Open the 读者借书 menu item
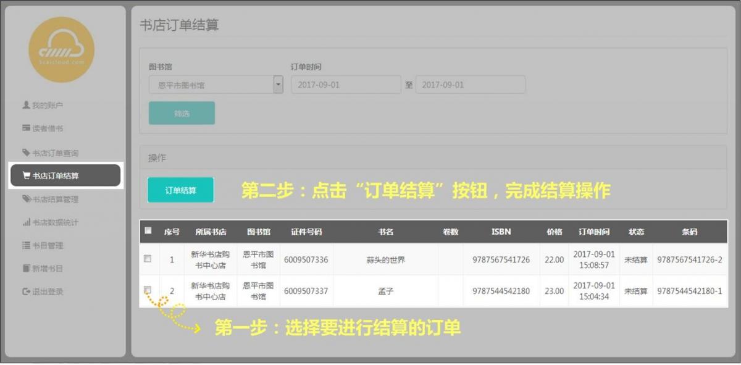Viewport: 741px width, 365px height. click(x=47, y=128)
